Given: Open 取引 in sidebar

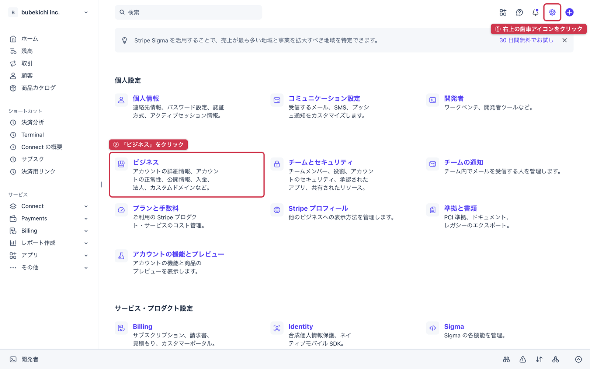Looking at the screenshot, I should [x=27, y=63].
